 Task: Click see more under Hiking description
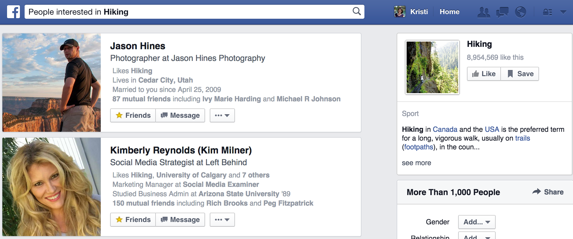416,163
